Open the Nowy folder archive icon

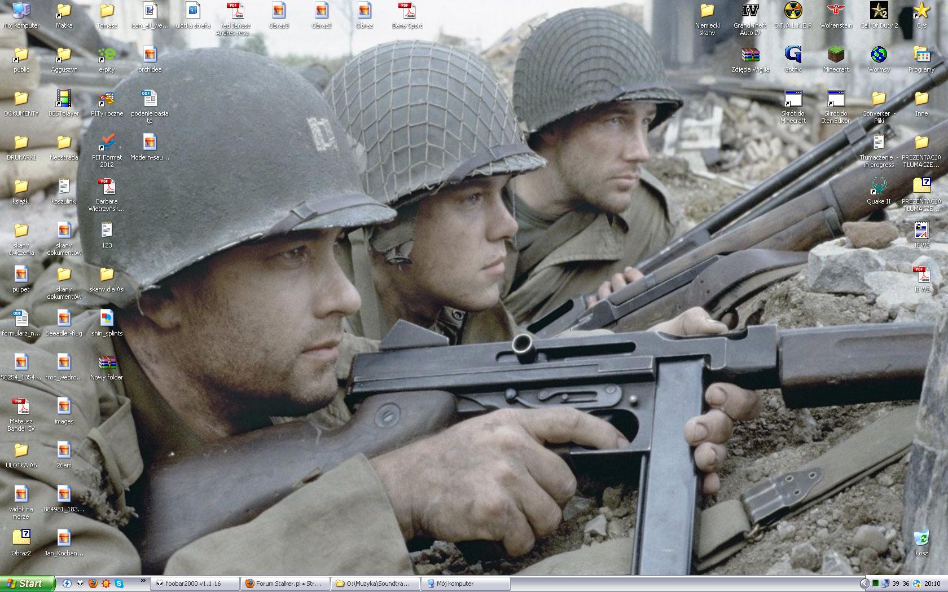tap(107, 367)
